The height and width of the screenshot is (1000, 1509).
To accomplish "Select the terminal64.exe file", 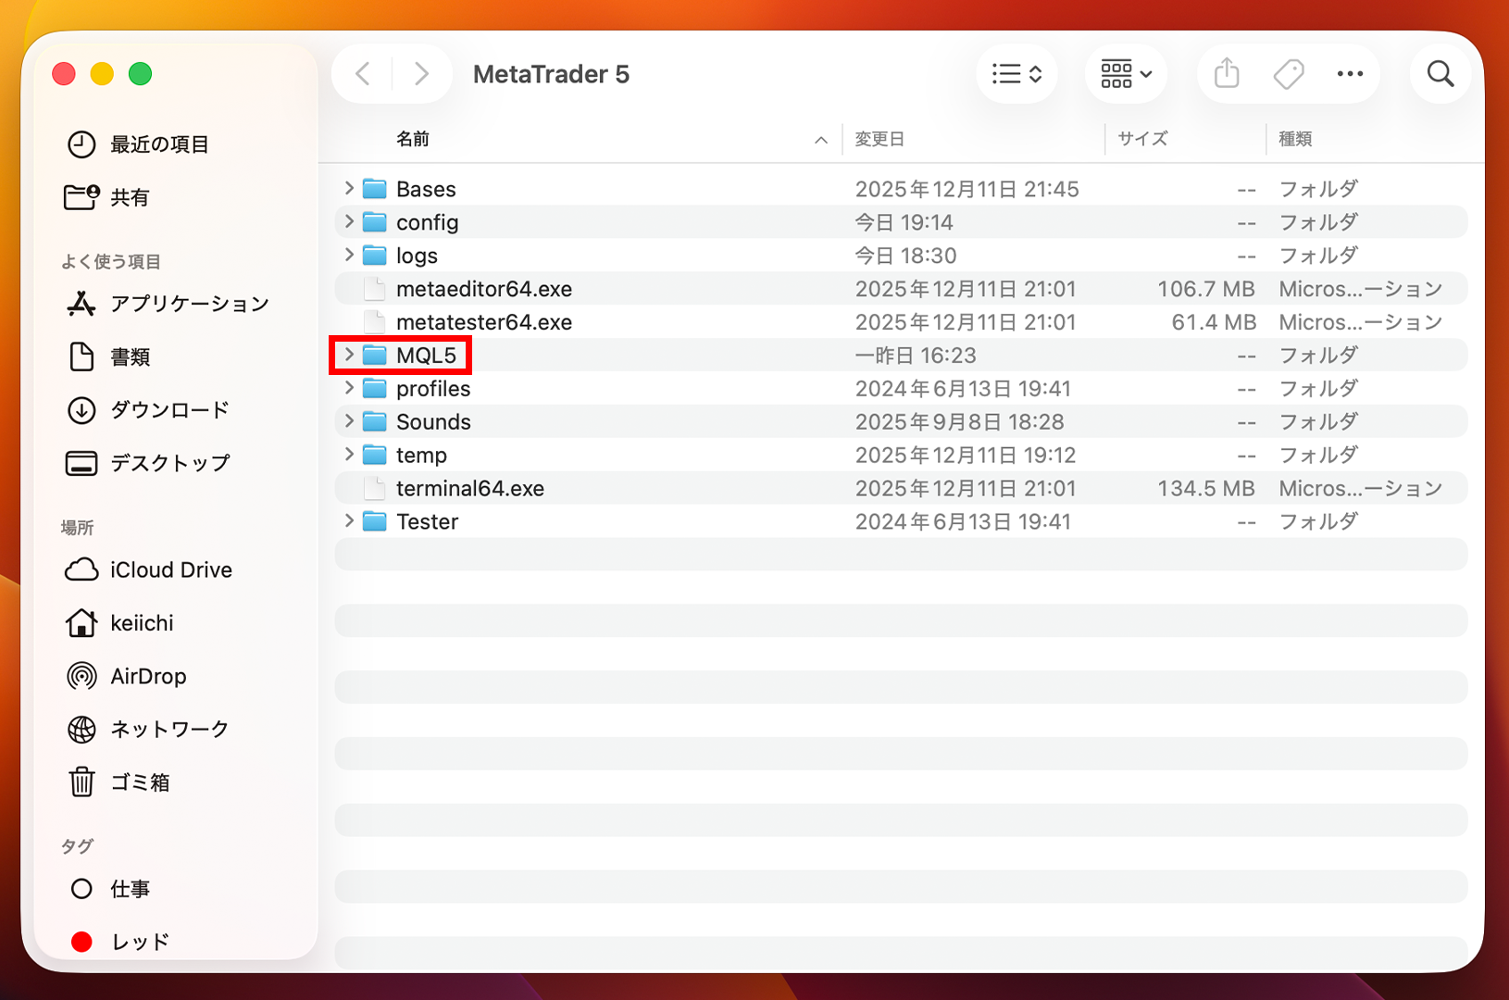I will click(x=469, y=488).
